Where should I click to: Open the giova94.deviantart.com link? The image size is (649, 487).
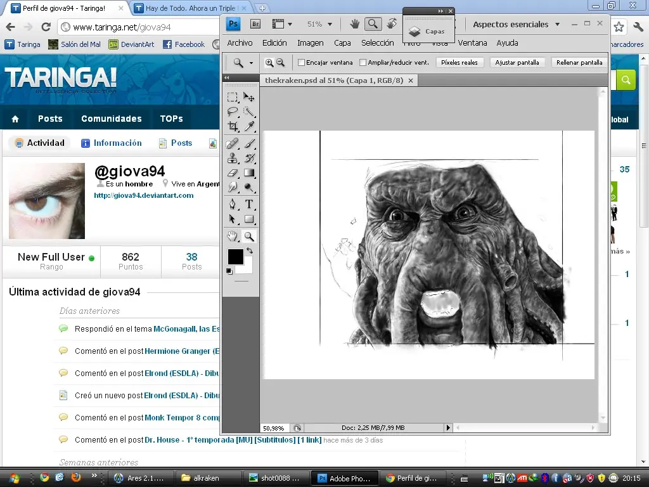[x=144, y=195]
